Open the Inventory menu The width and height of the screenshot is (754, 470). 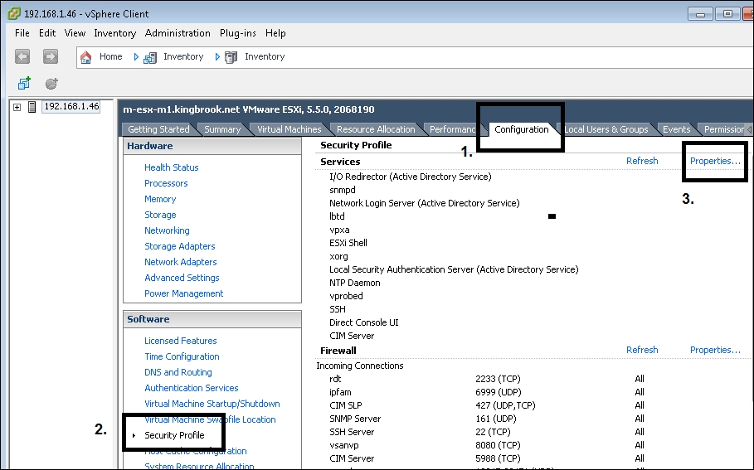[115, 33]
